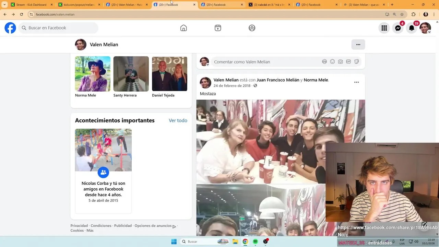This screenshot has width=439, height=247.
Task: Insert emoji into the comment
Action: click(x=332, y=62)
